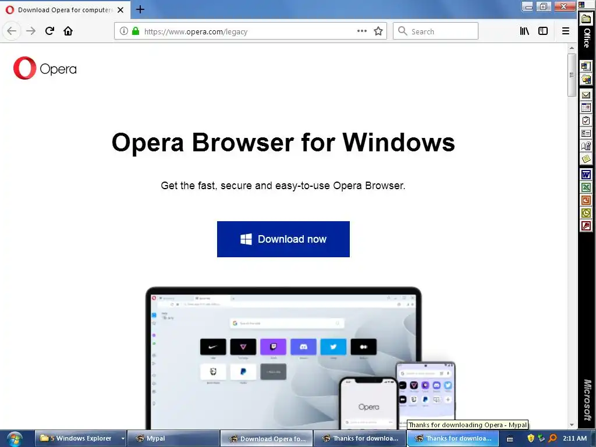Launch Microsoft Excel from Office bar
596x447 pixels.
[x=586, y=187]
